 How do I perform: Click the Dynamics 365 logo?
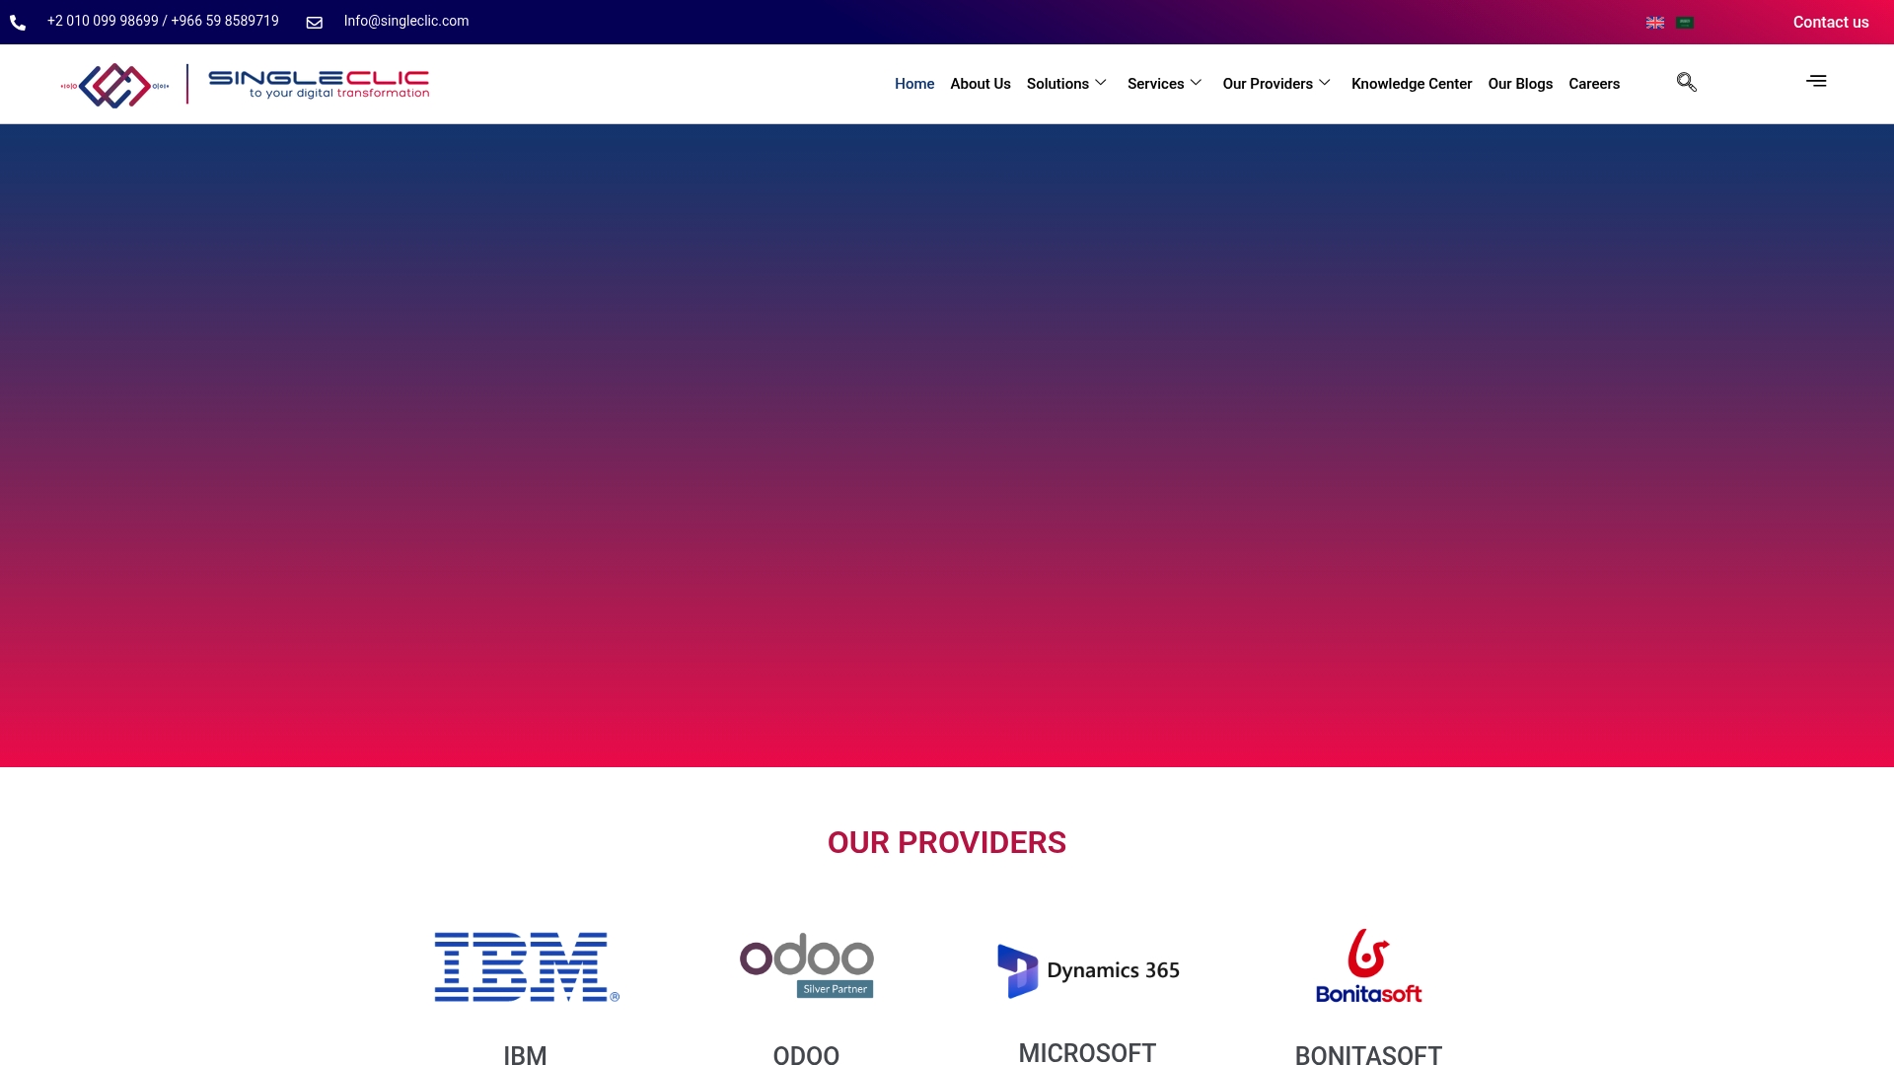[x=1087, y=969]
